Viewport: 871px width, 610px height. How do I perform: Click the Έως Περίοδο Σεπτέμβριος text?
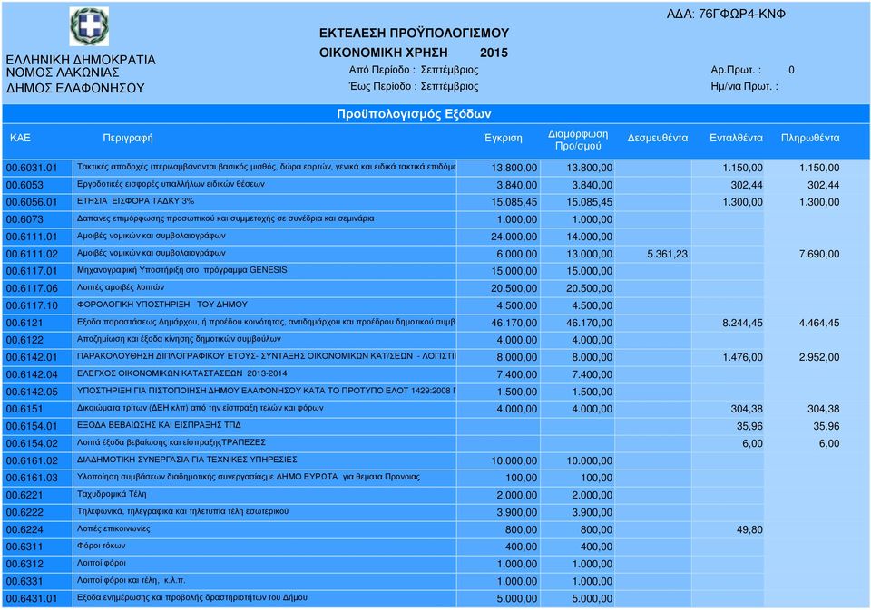pyautogui.click(x=414, y=87)
